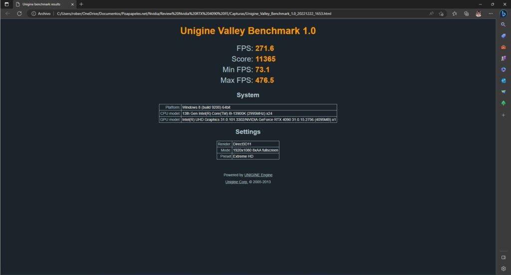Open a new browser tab

(81, 4)
